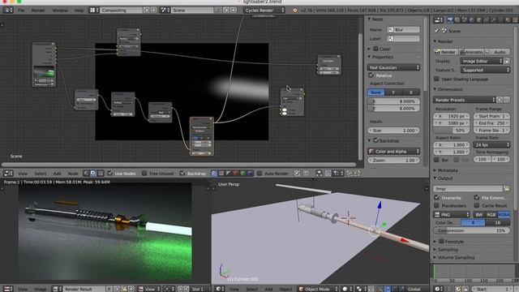Adjust the resolution percentage 50% slider
The width and height of the screenshot is (519, 292).
click(x=452, y=131)
